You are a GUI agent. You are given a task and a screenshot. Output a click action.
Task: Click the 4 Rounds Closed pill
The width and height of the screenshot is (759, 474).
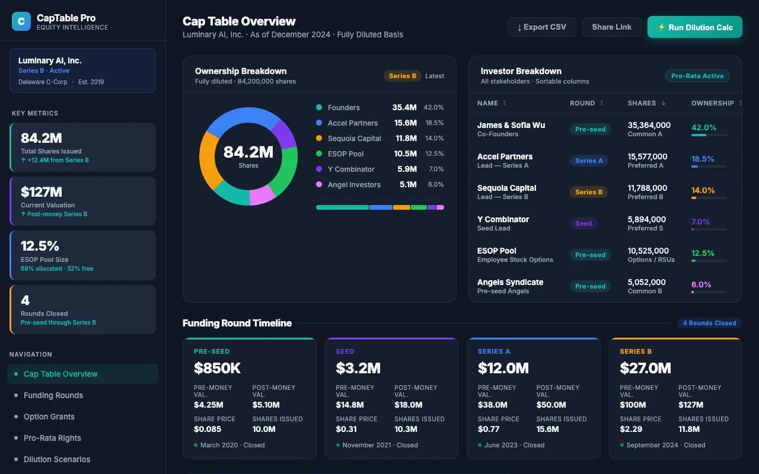pyautogui.click(x=709, y=323)
